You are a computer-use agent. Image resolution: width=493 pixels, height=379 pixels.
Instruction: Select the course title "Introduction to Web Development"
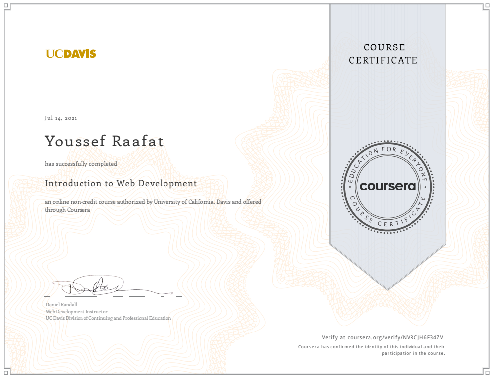(x=121, y=183)
